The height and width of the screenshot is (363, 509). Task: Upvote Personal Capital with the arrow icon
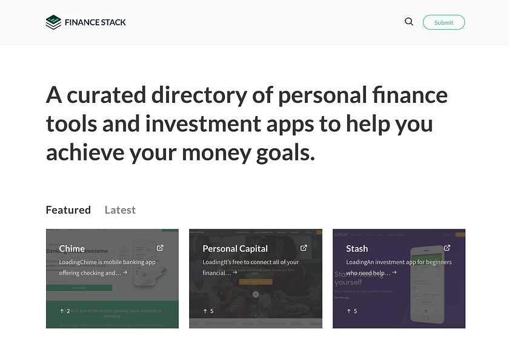point(205,310)
